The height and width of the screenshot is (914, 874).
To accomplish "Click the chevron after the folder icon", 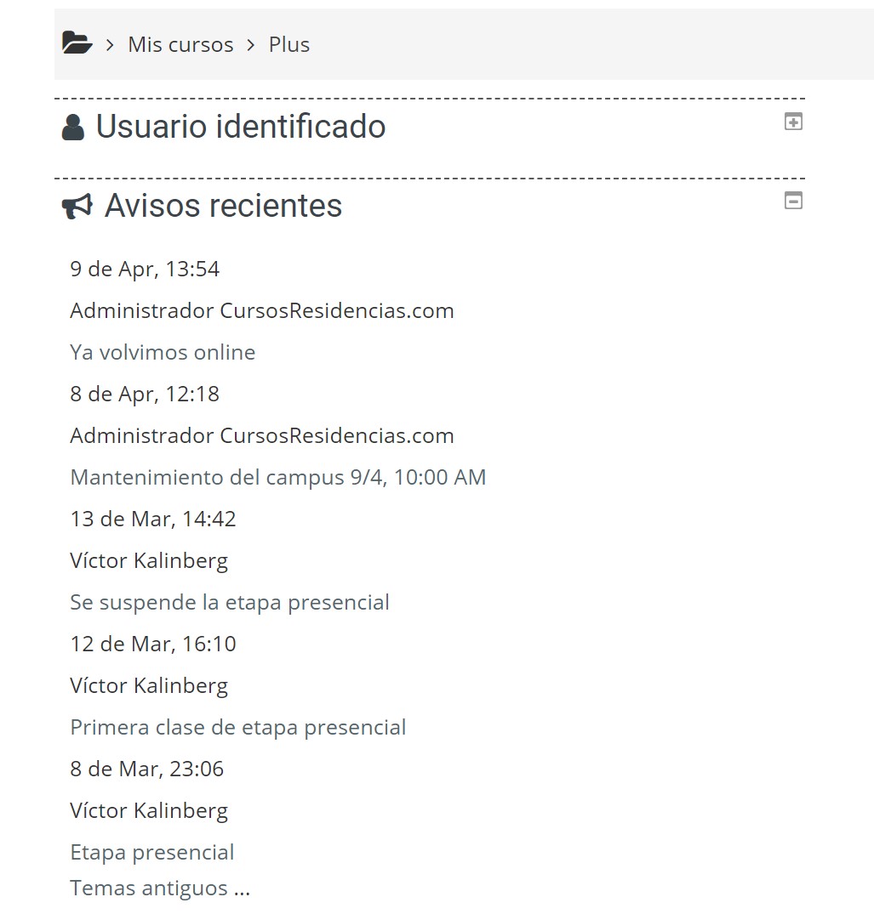I will click(x=110, y=45).
